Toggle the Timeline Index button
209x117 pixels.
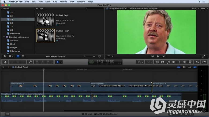click(7, 114)
